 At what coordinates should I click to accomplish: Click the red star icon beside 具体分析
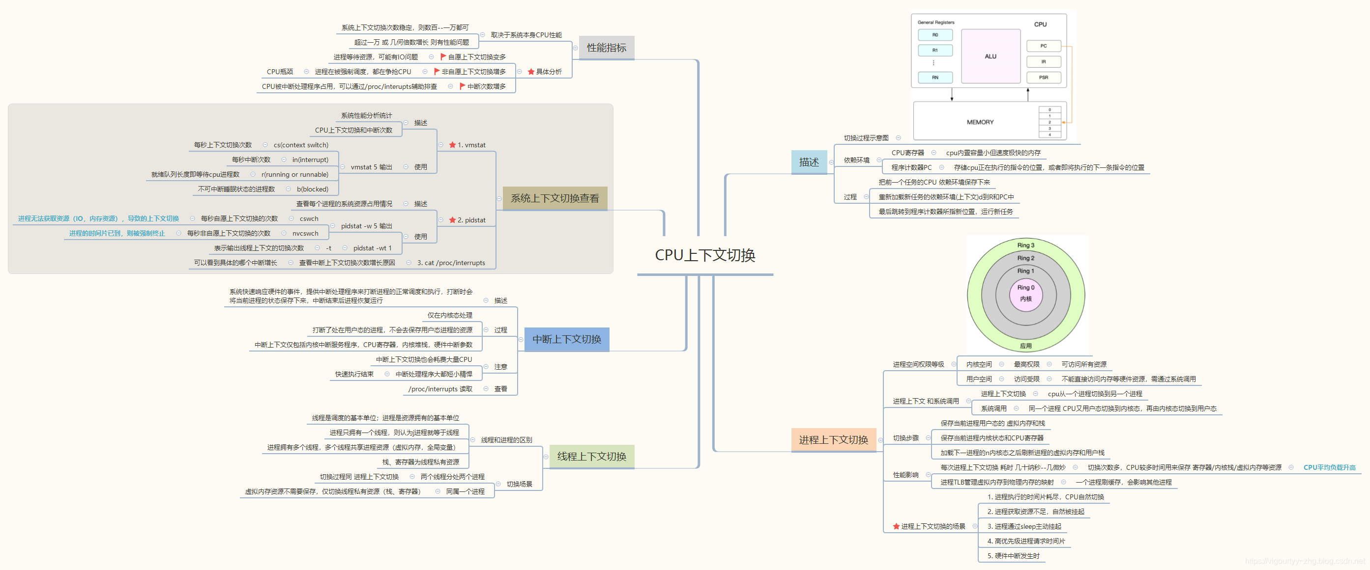pos(531,72)
